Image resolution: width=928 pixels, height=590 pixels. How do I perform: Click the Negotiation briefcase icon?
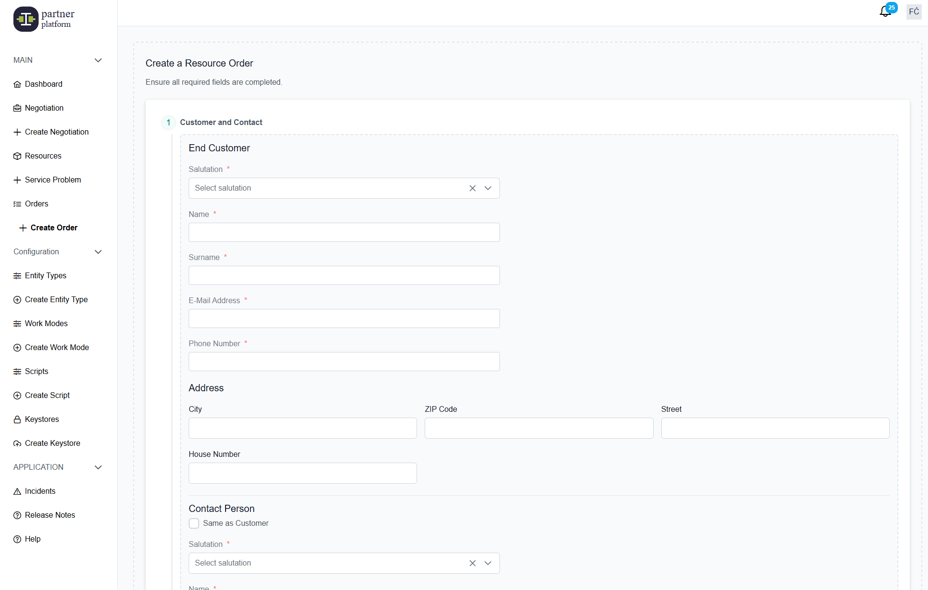click(x=17, y=108)
